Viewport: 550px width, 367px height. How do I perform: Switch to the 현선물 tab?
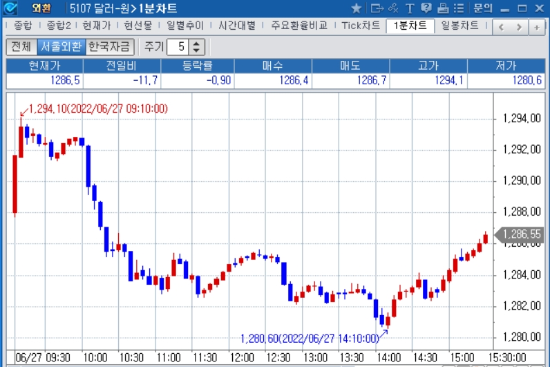pyautogui.click(x=138, y=26)
